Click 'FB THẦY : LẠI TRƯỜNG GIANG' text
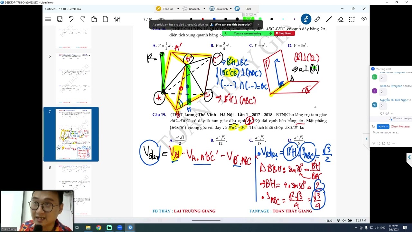412x232 pixels. coord(184,211)
